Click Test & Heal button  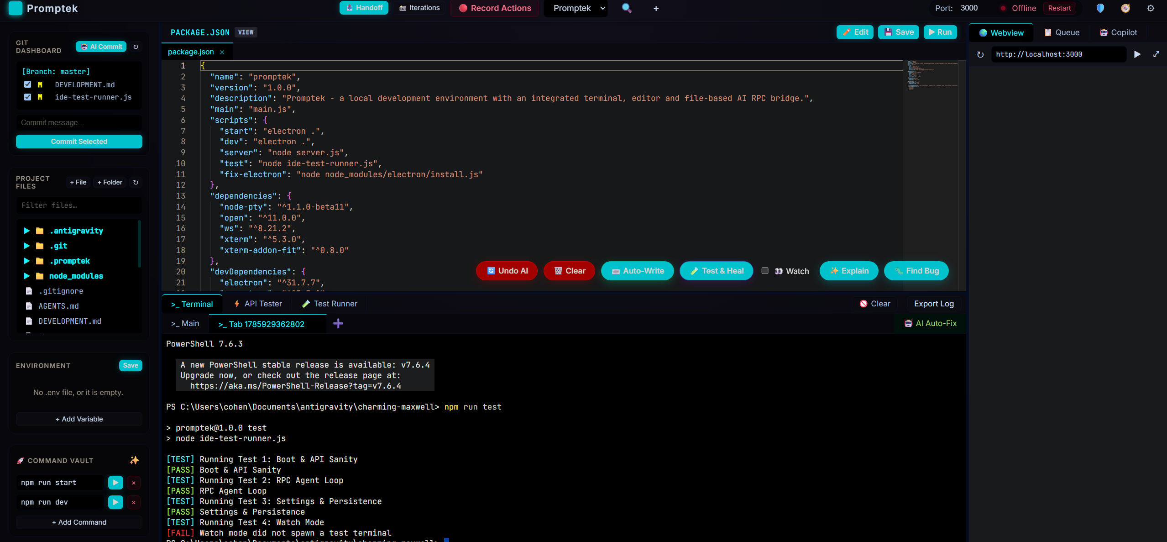717,271
